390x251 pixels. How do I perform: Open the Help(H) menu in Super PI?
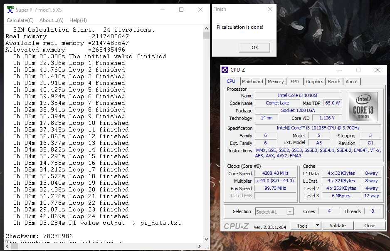78,20
